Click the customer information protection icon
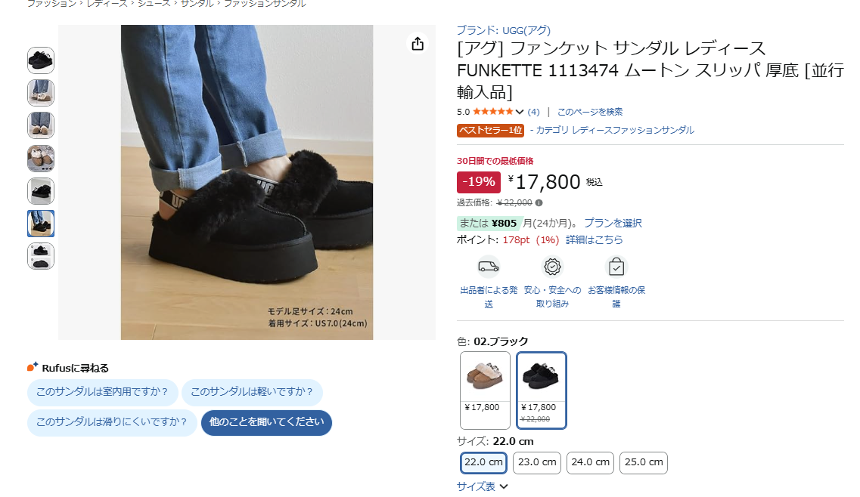860x497 pixels. click(x=616, y=267)
